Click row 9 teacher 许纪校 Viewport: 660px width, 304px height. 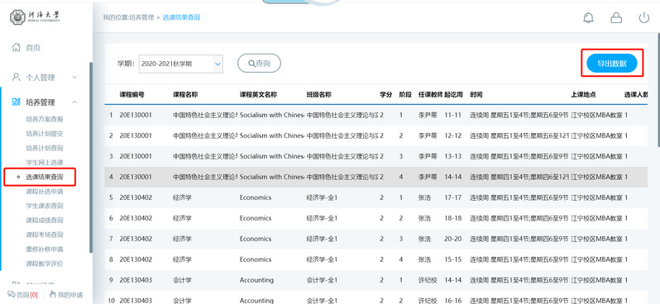(x=428, y=280)
